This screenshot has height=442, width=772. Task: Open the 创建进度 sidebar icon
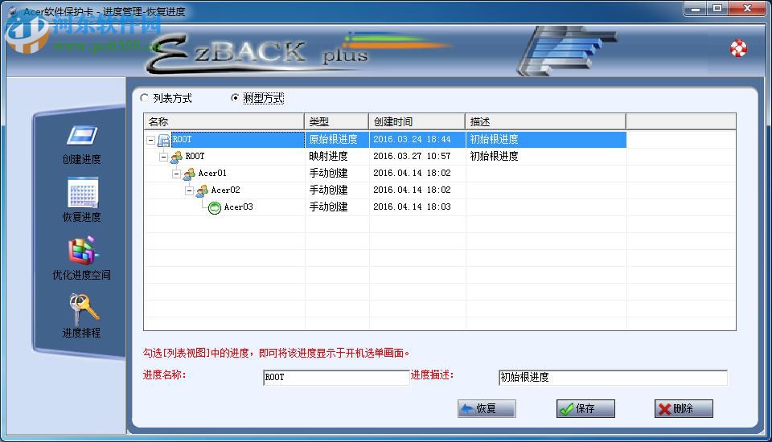click(82, 136)
